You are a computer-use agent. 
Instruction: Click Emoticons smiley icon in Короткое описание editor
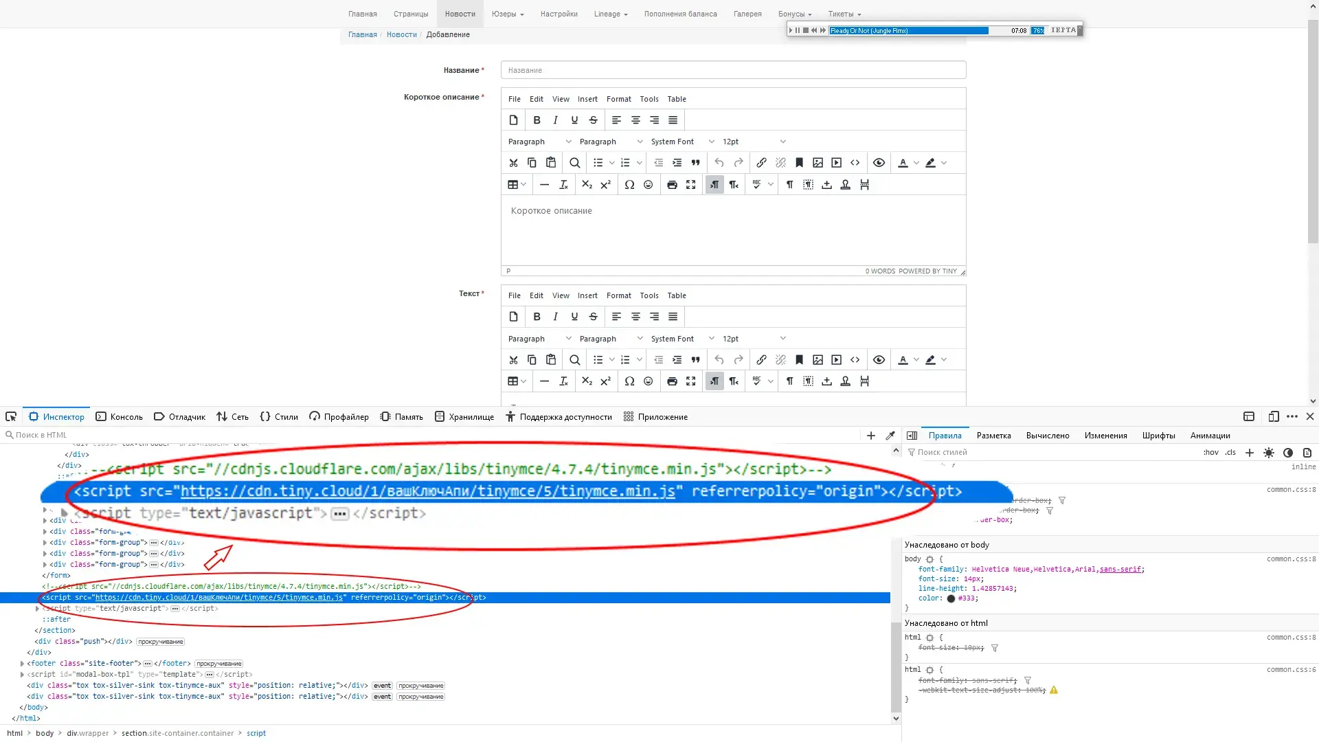(648, 185)
